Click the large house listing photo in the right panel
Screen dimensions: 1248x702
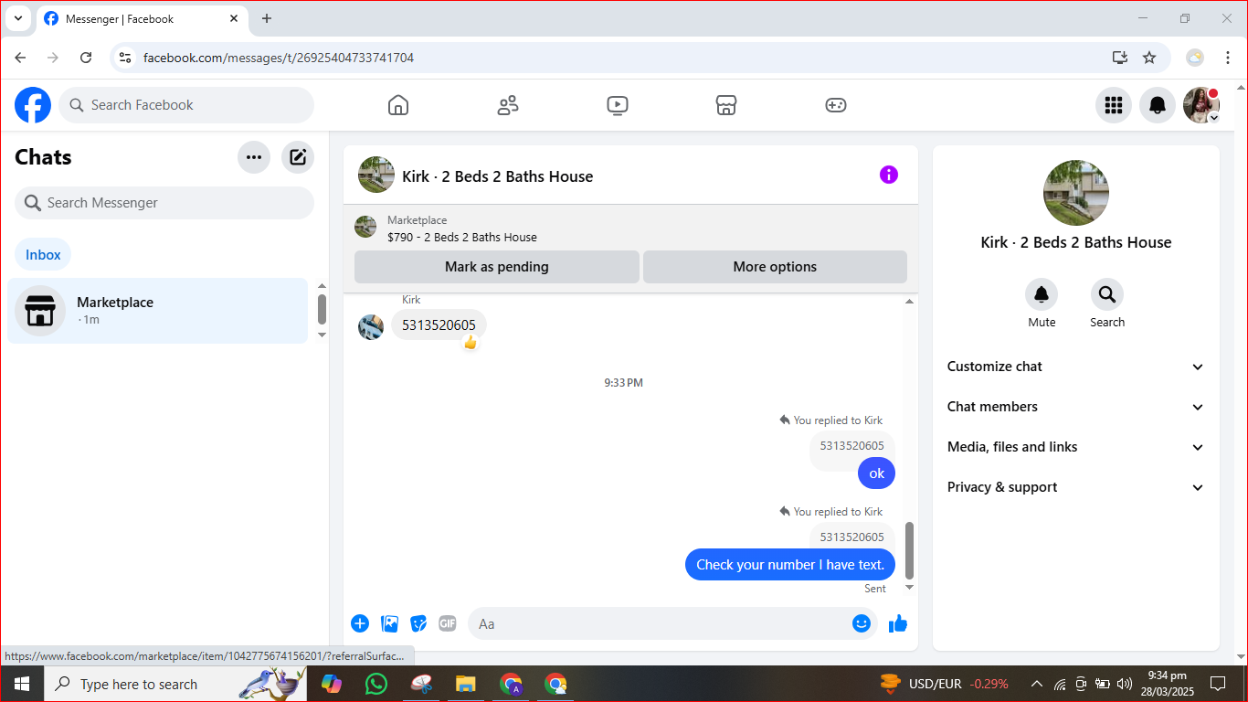click(1076, 193)
